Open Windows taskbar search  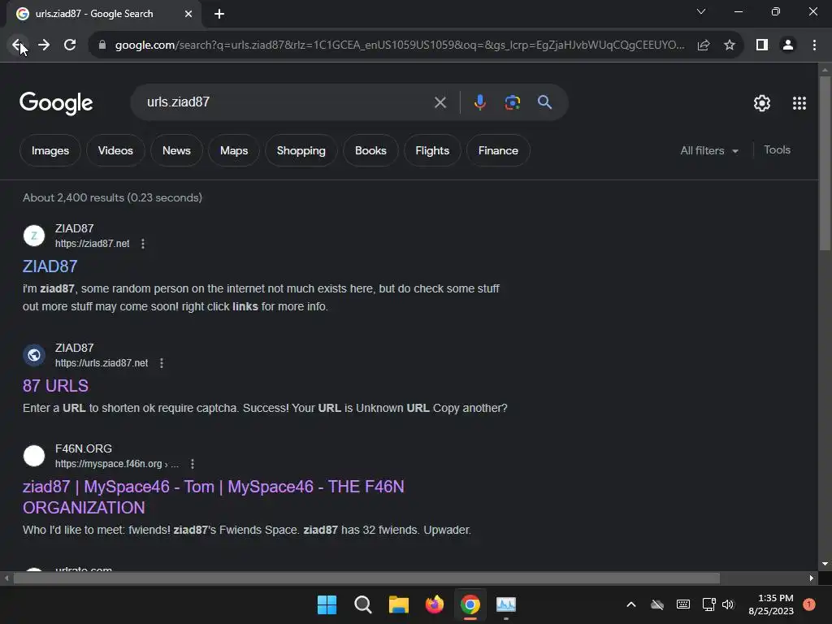click(363, 604)
